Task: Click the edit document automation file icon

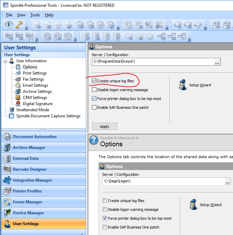Action: tap(58, 25)
